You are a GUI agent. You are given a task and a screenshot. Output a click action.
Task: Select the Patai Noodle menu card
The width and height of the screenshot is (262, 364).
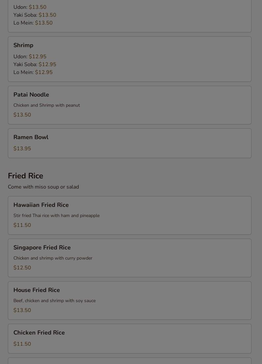130,105
